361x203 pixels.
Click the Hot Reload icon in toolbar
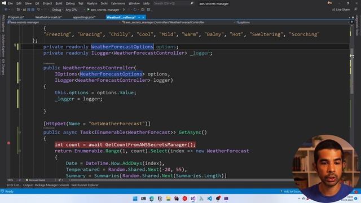pyautogui.click(x=135, y=10)
